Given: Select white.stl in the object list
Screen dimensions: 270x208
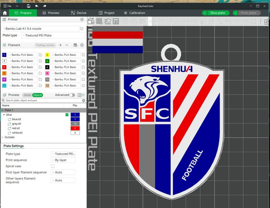Looking at the screenshot, I should [x=17, y=133].
